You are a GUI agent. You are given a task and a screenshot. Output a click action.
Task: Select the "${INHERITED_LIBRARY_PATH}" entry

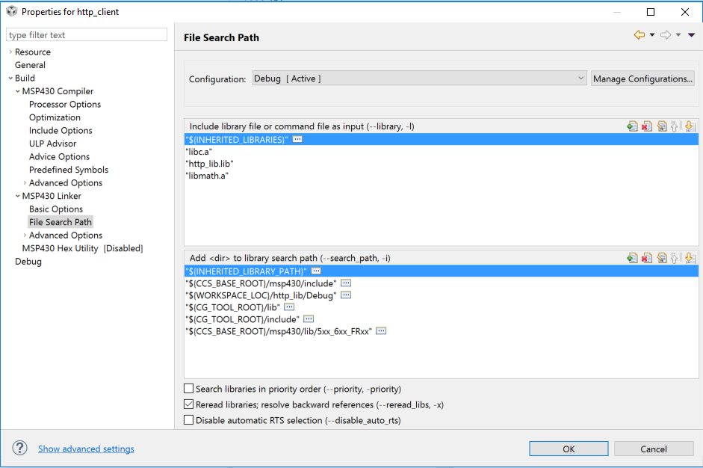click(x=442, y=271)
